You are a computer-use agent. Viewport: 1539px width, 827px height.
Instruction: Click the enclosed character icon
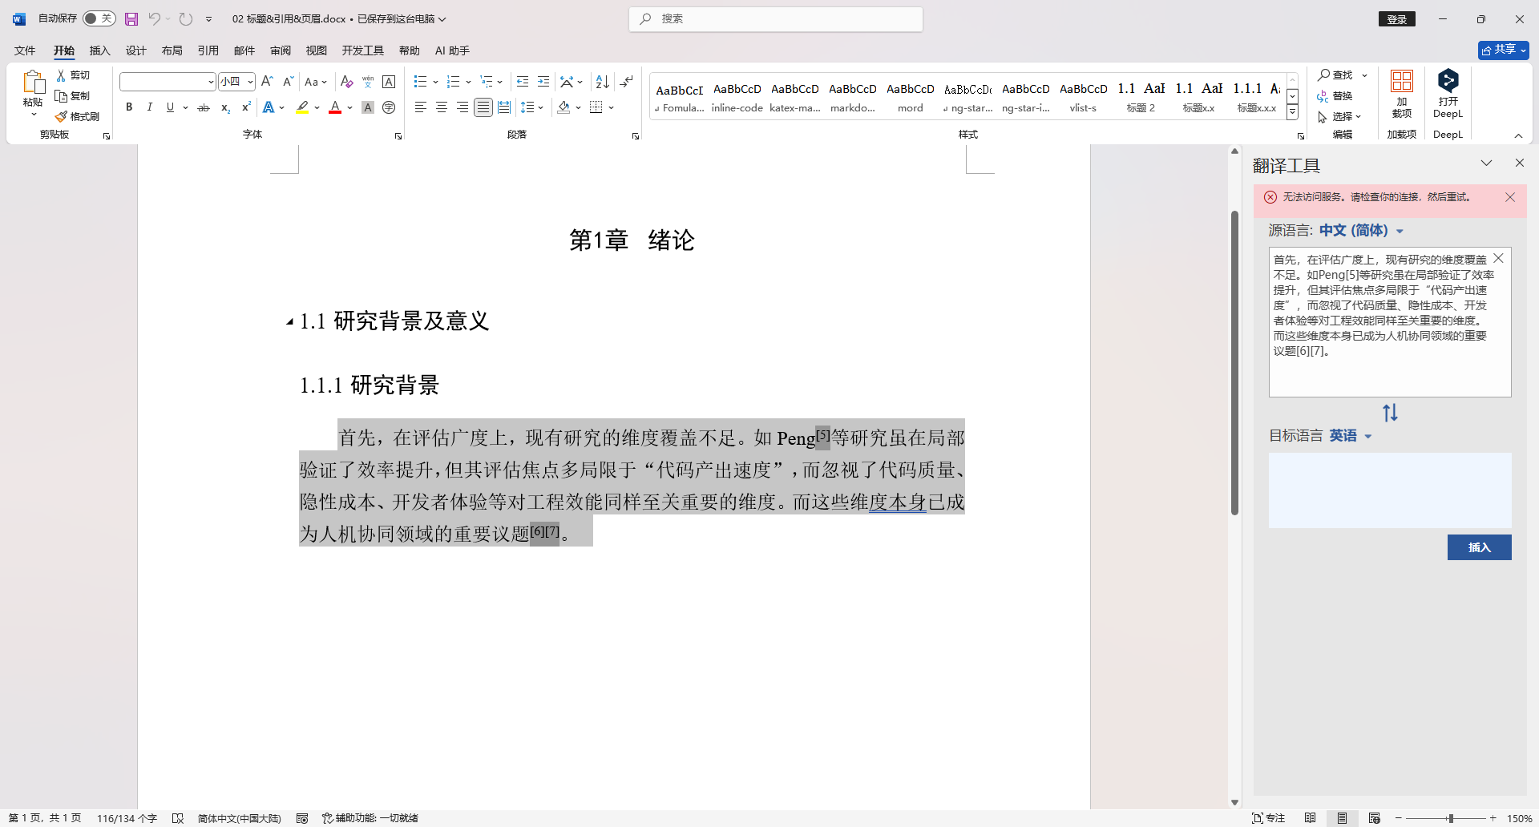coord(389,107)
